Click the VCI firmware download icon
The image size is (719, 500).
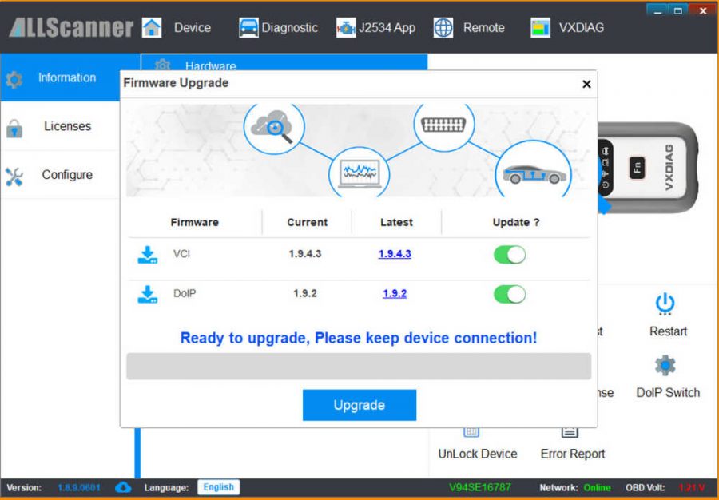point(149,254)
